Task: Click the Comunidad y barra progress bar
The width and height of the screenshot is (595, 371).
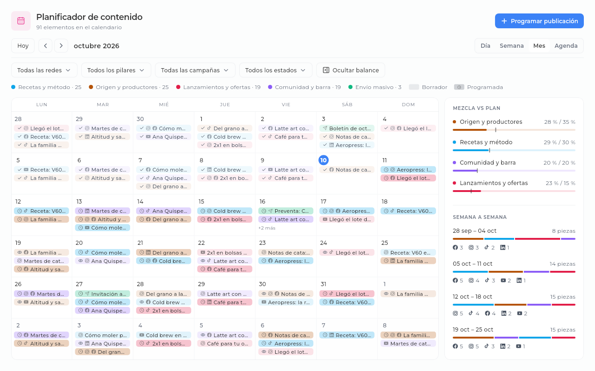Action: (x=514, y=171)
